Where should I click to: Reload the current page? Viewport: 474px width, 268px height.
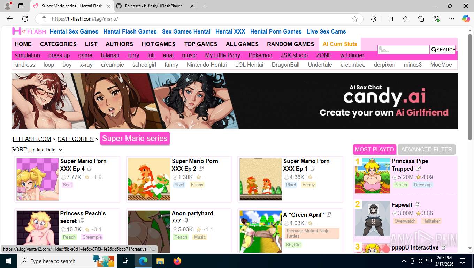click(25, 19)
